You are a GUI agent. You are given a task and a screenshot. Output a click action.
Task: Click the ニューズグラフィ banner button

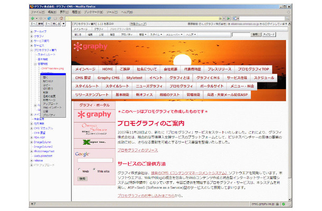[x=149, y=87]
